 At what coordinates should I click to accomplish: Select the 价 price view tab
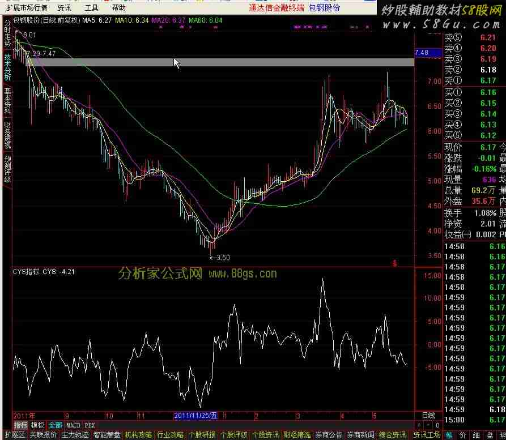(463, 435)
